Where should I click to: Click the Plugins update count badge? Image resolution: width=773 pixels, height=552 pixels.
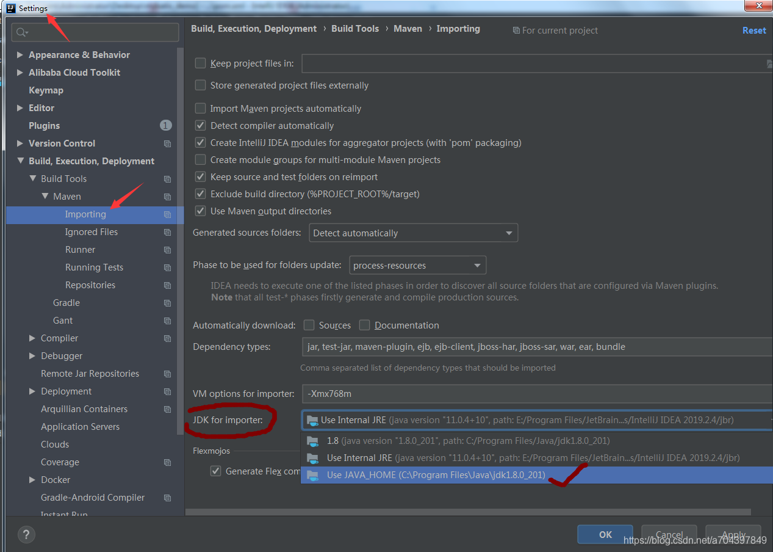click(x=166, y=125)
